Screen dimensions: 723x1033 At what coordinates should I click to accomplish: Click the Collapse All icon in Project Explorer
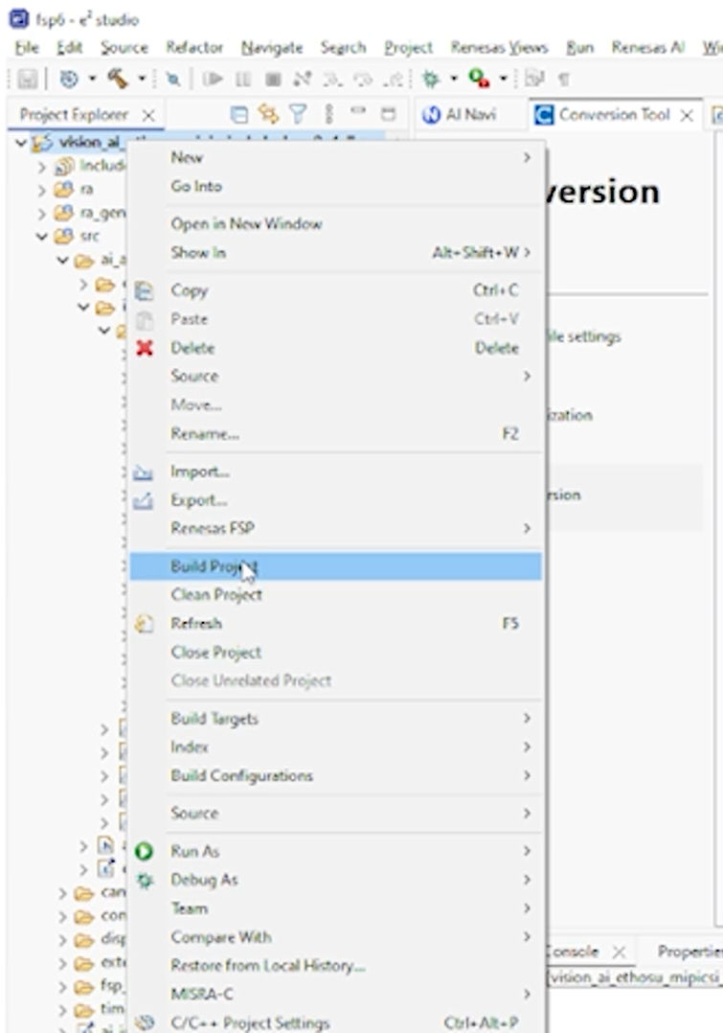(x=240, y=115)
